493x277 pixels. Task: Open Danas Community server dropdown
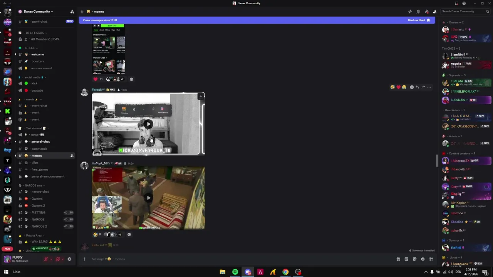[38, 12]
